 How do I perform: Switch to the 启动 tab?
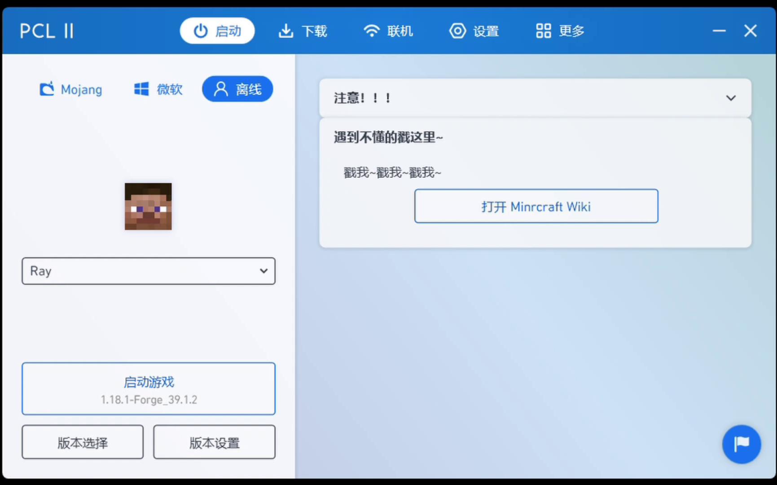[217, 31]
